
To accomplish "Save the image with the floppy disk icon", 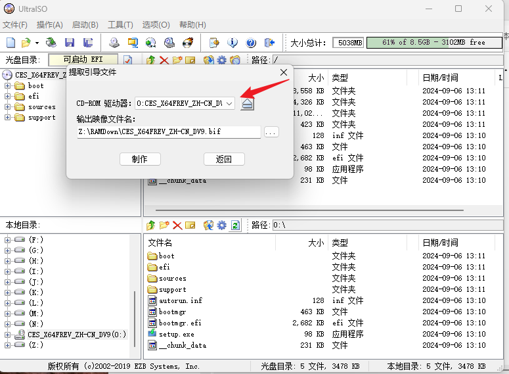I will coord(70,43).
